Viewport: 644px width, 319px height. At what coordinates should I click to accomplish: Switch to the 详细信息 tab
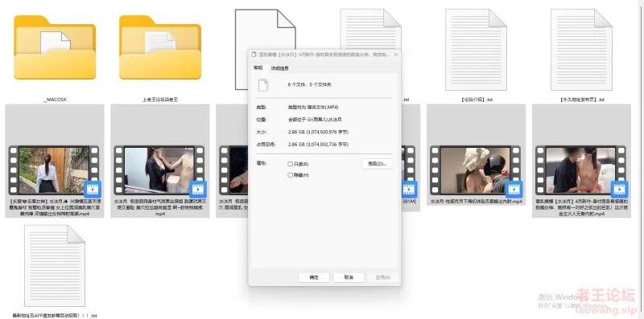tap(279, 68)
